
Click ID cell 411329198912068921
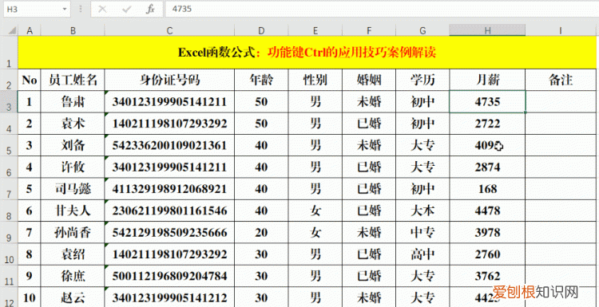pos(169,189)
